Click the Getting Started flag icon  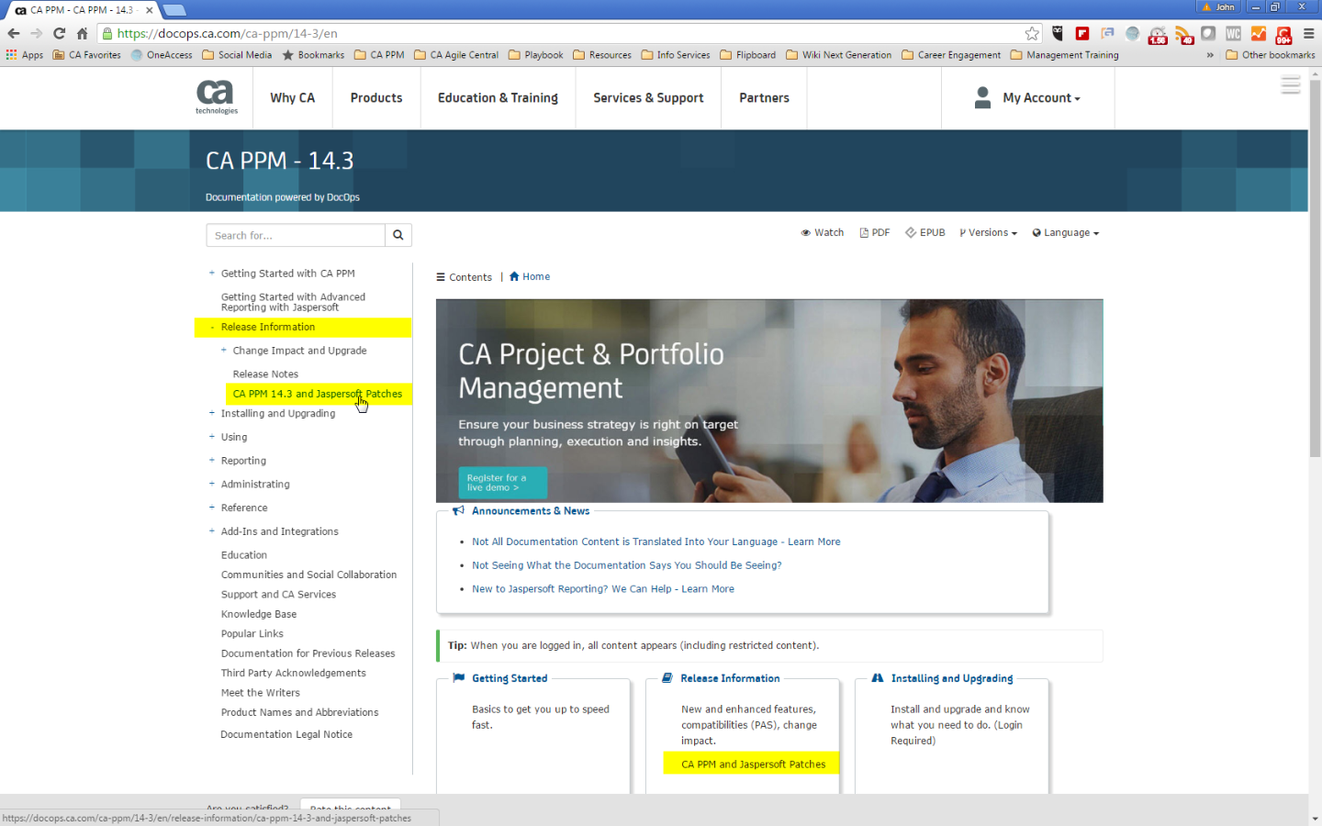point(458,678)
